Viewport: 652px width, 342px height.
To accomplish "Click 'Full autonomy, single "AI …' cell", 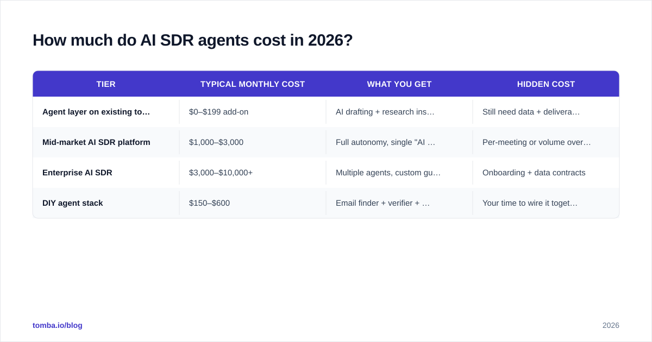I will [x=399, y=142].
